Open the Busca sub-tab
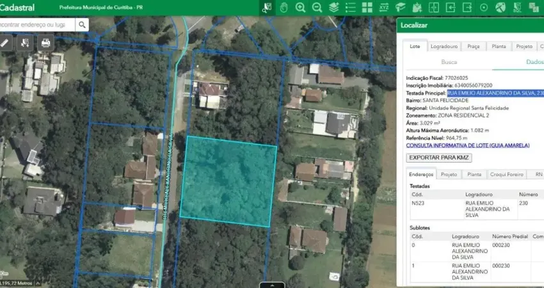The height and width of the screenshot is (288, 544). (x=449, y=62)
